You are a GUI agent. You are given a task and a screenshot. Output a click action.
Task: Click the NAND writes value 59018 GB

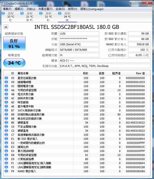coord(139,44)
